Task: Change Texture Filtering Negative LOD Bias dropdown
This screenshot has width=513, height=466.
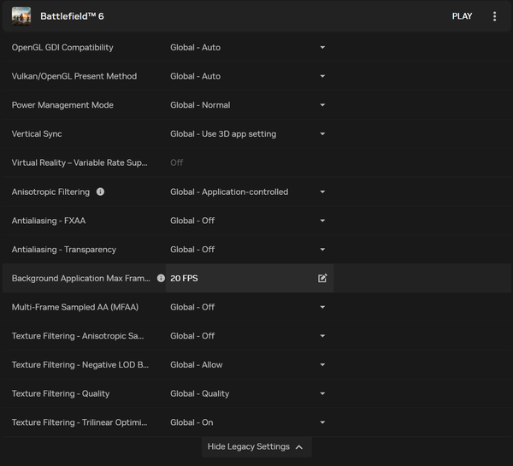Action: coord(248,365)
